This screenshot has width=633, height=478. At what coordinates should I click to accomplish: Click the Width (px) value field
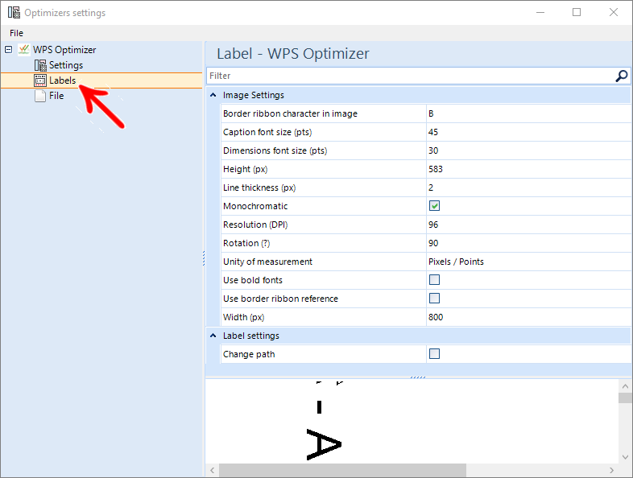pos(527,317)
